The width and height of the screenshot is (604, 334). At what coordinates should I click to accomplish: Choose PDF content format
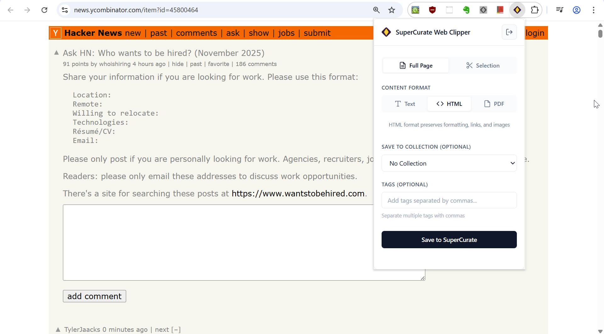pos(494,104)
